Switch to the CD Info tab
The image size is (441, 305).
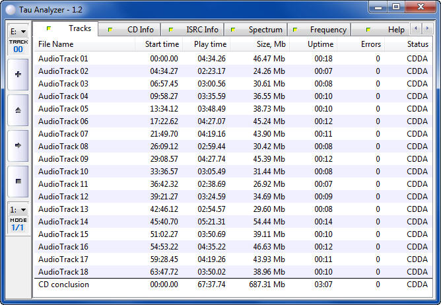tap(135, 30)
